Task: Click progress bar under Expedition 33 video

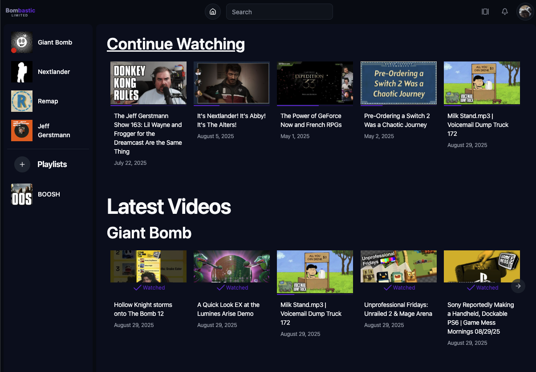Action: (315, 106)
